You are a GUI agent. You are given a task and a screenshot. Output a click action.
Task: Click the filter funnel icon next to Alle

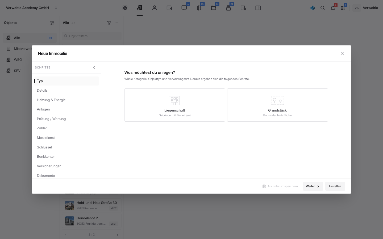click(109, 23)
